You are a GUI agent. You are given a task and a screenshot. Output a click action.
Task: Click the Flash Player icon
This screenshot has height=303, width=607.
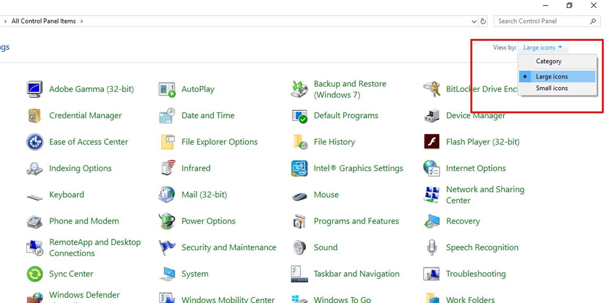431,141
